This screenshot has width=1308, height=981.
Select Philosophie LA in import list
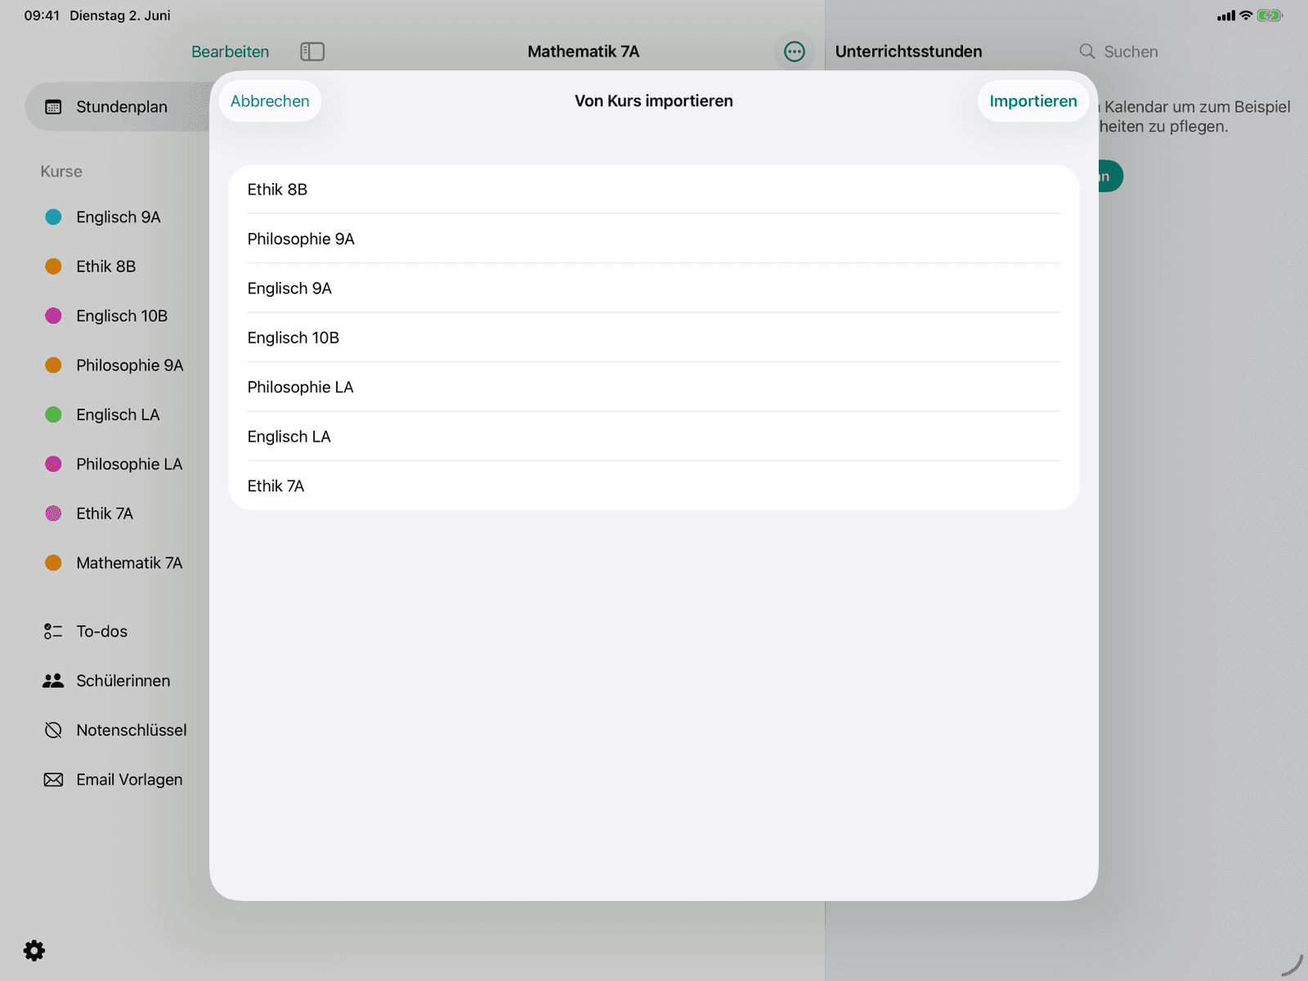[x=654, y=387]
